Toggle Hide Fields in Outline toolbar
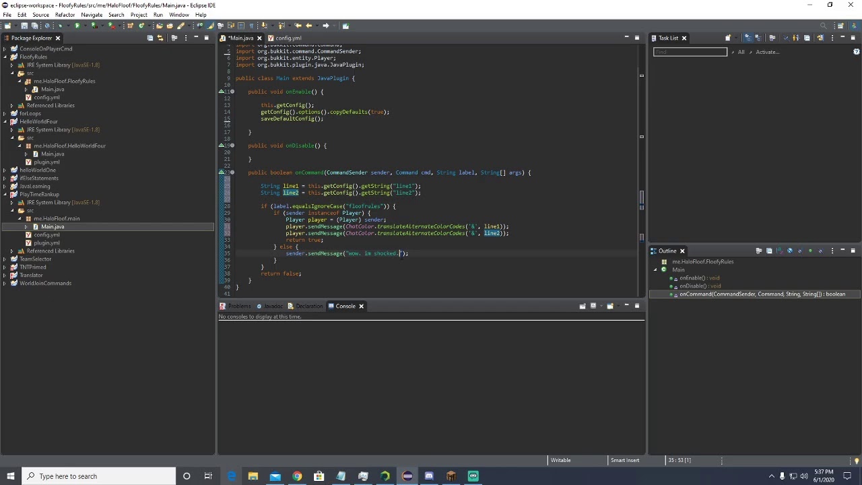Image resolution: width=862 pixels, height=485 pixels. point(790,251)
